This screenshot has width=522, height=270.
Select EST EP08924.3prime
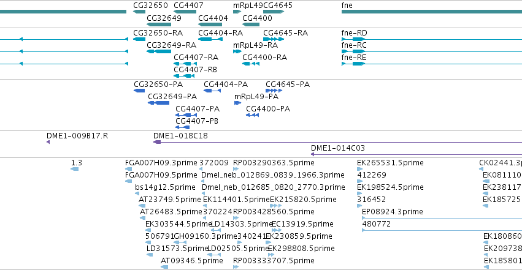pyautogui.click(x=393, y=212)
